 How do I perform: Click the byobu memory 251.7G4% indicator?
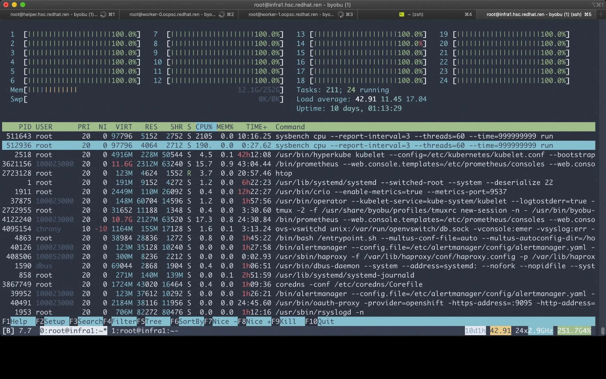pyautogui.click(x=574, y=331)
